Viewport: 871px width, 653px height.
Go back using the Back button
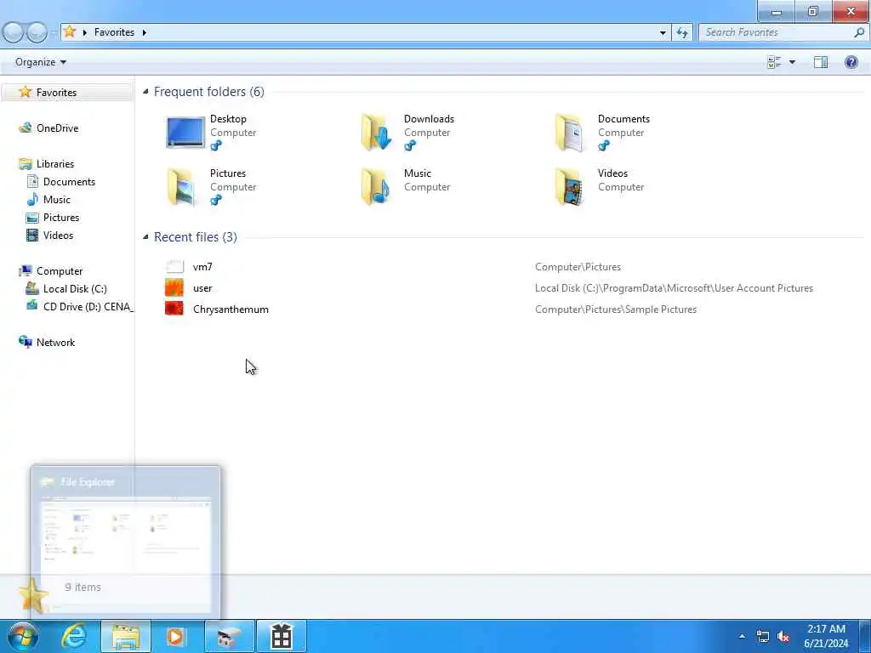14,33
